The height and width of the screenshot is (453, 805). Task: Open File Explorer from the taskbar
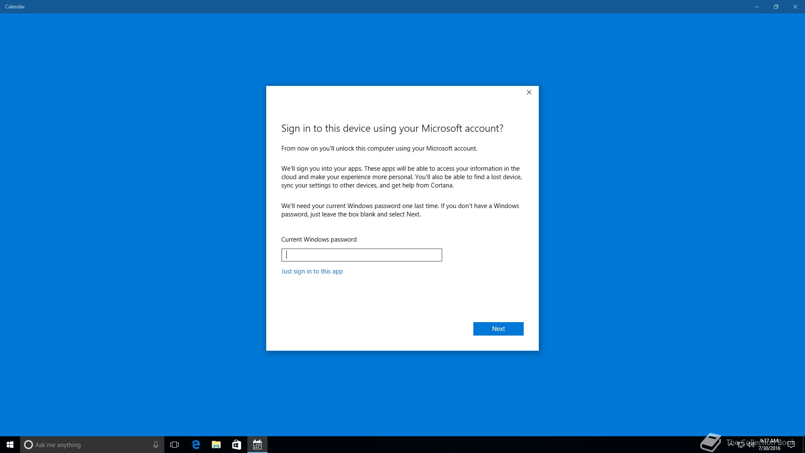216,445
